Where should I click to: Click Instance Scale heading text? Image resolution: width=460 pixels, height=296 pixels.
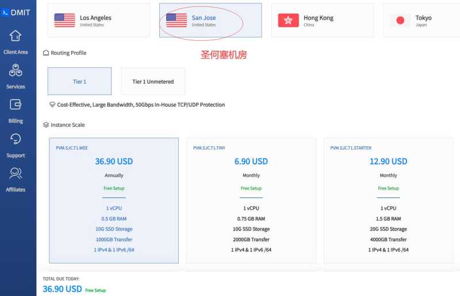tap(68, 125)
